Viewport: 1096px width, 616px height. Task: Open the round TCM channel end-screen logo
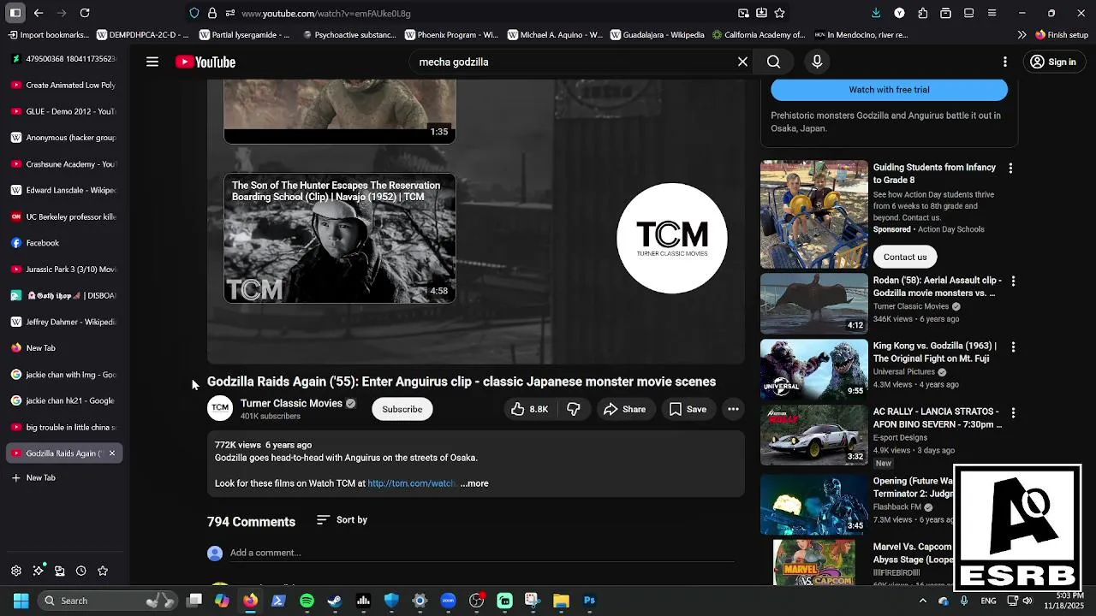672,238
